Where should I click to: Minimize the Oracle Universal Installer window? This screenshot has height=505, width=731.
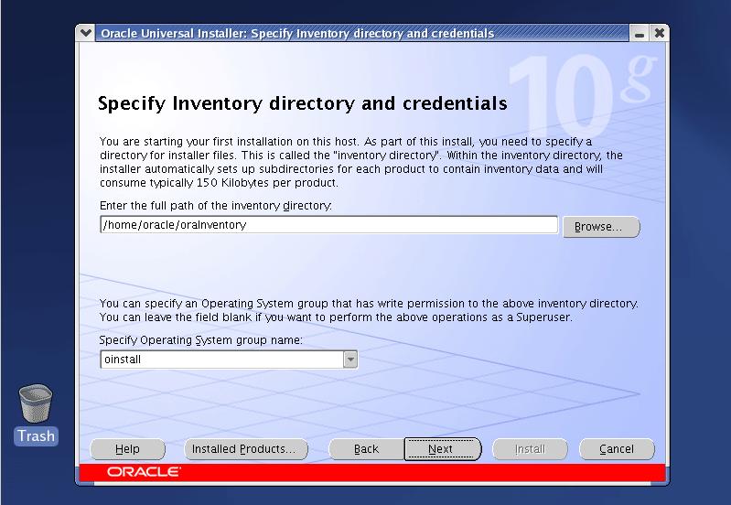[639, 33]
